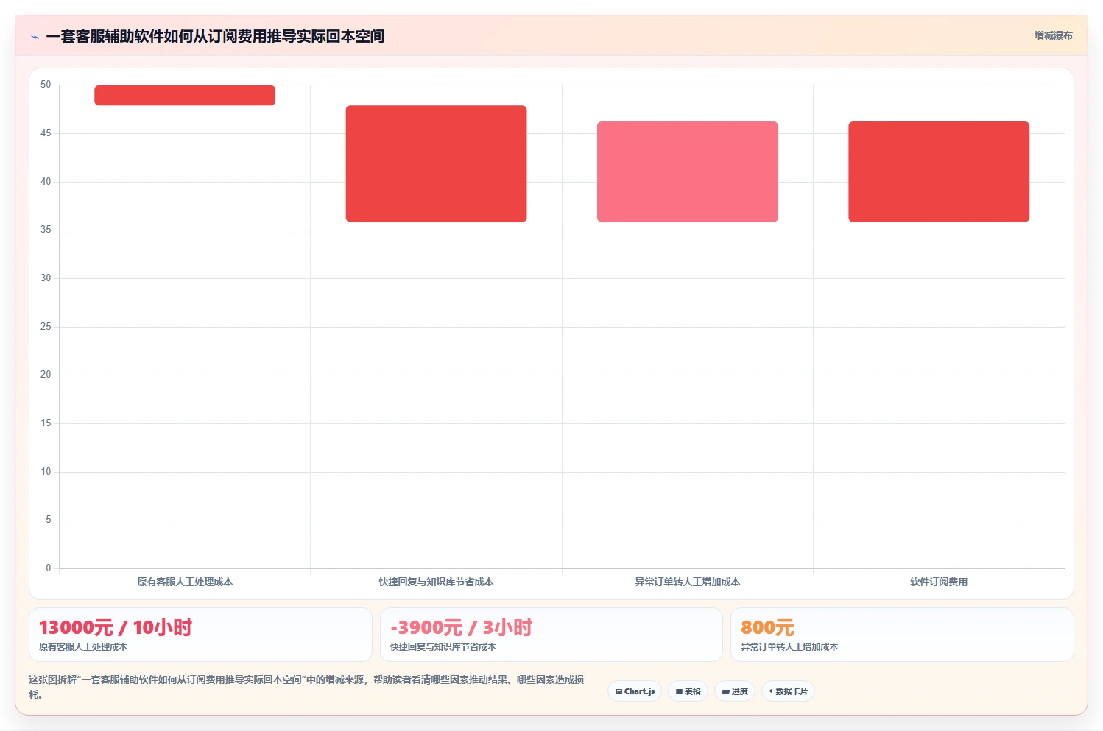The image size is (1103, 731).
Task: Click the 进度 tag
Action: (x=735, y=691)
